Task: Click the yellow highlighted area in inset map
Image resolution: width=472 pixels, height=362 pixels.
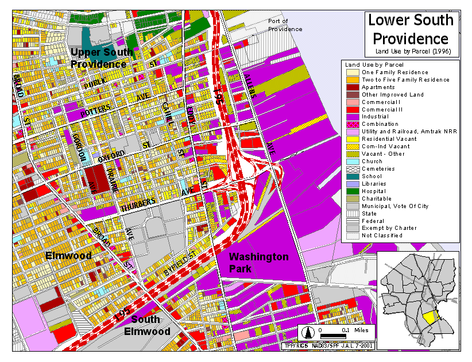Action: point(428,317)
